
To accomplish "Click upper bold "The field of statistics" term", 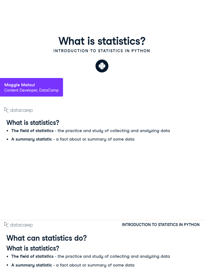I will [x=32, y=131].
